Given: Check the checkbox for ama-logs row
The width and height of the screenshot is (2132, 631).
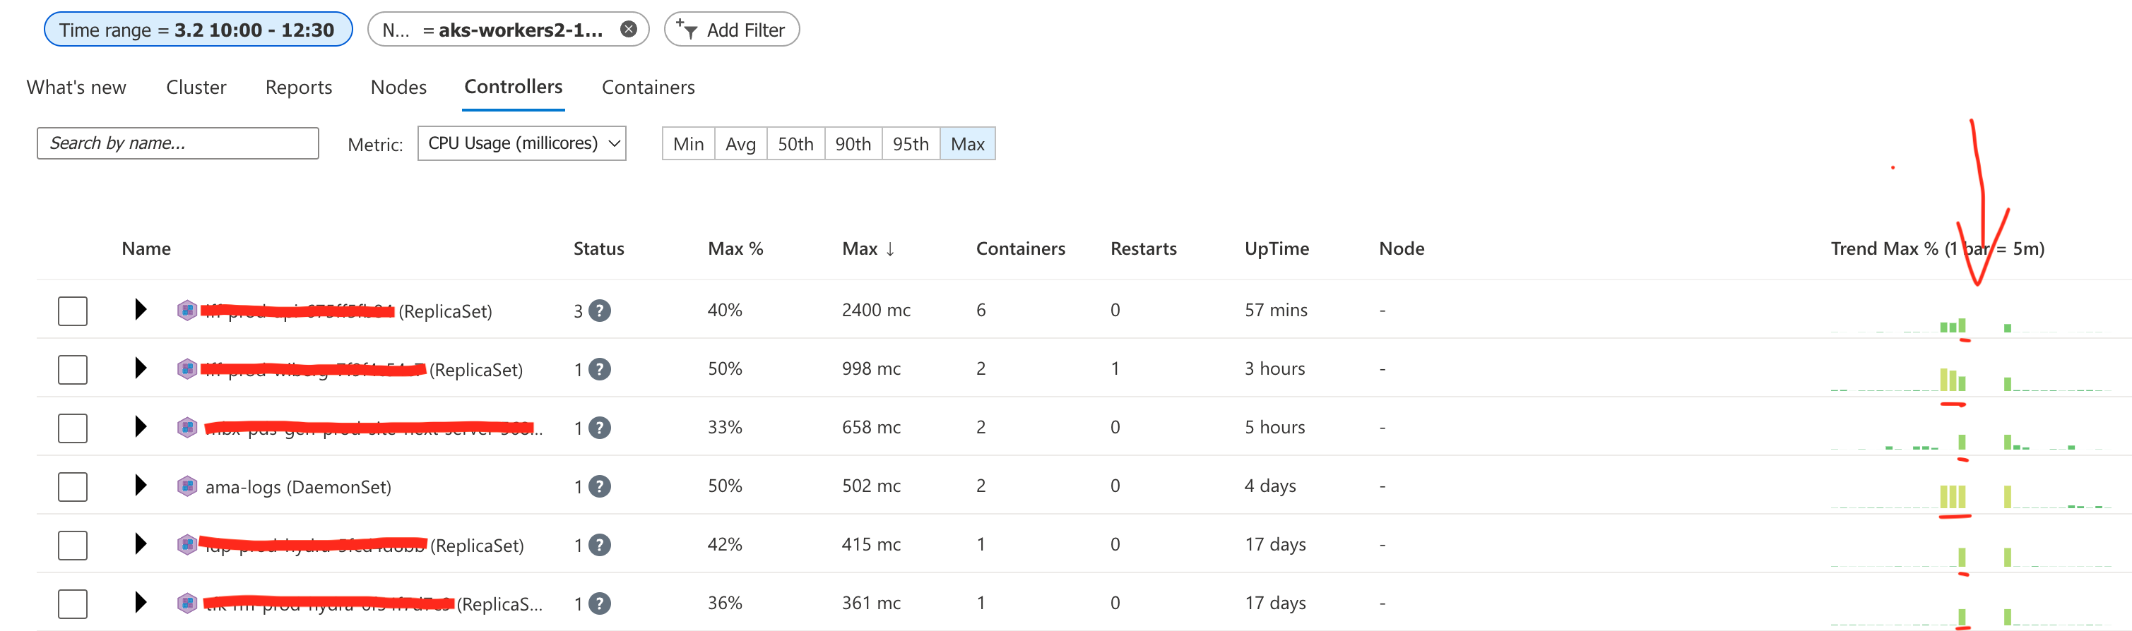Looking at the screenshot, I should (73, 486).
